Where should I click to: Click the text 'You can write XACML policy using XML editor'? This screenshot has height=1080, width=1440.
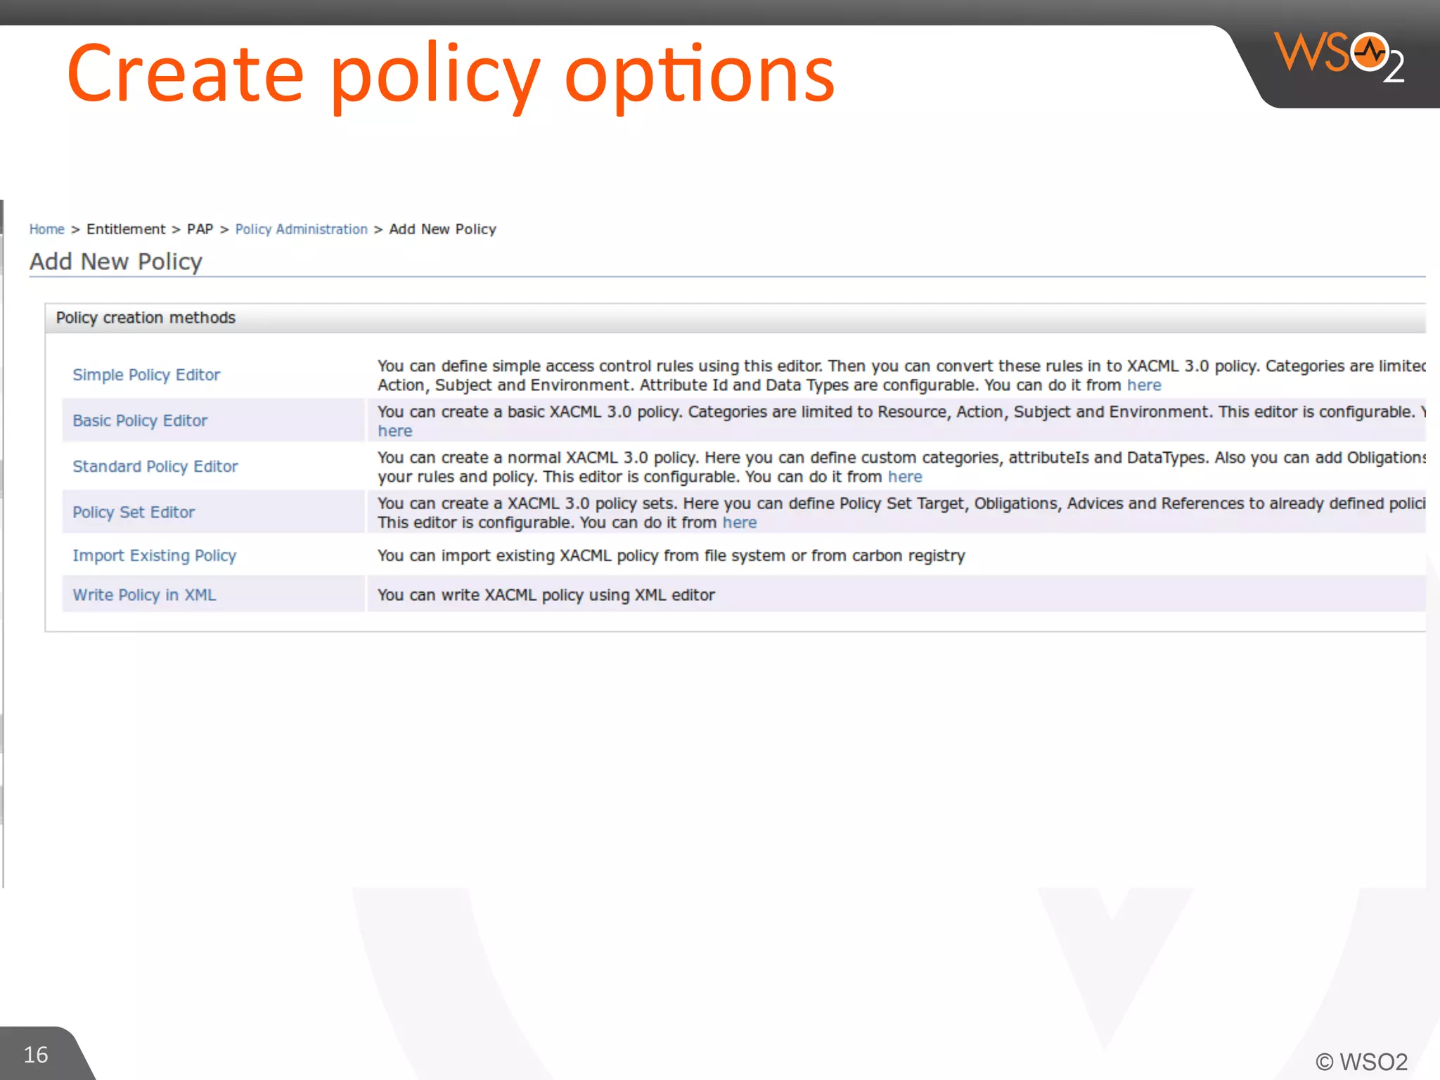point(546,595)
